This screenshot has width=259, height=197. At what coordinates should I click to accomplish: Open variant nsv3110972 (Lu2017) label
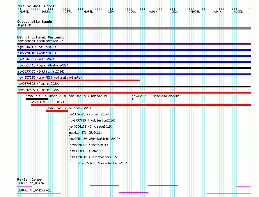(x=47, y=102)
